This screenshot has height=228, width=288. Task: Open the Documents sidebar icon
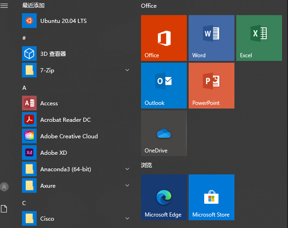pos(4,209)
